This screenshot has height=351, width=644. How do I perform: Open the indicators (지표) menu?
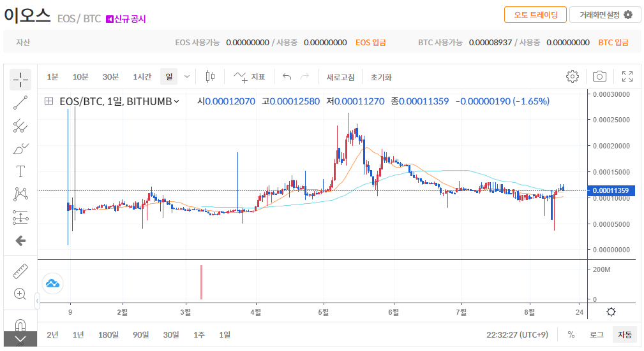pos(250,76)
